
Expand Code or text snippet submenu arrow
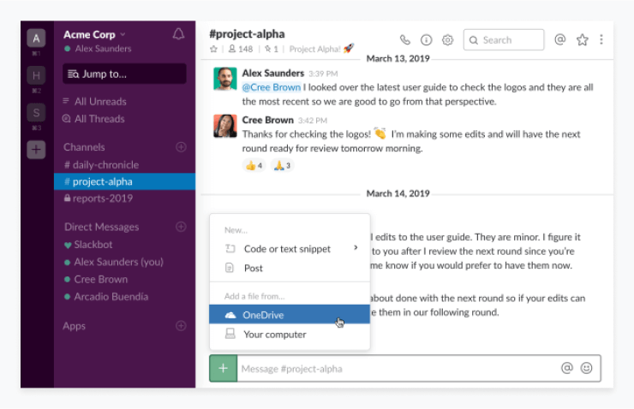tap(356, 247)
